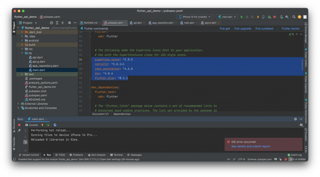Image resolution: width=320 pixels, height=177 pixels.
Task: Click the Attach debugger to Android process icon
Action: [x=269, y=17]
